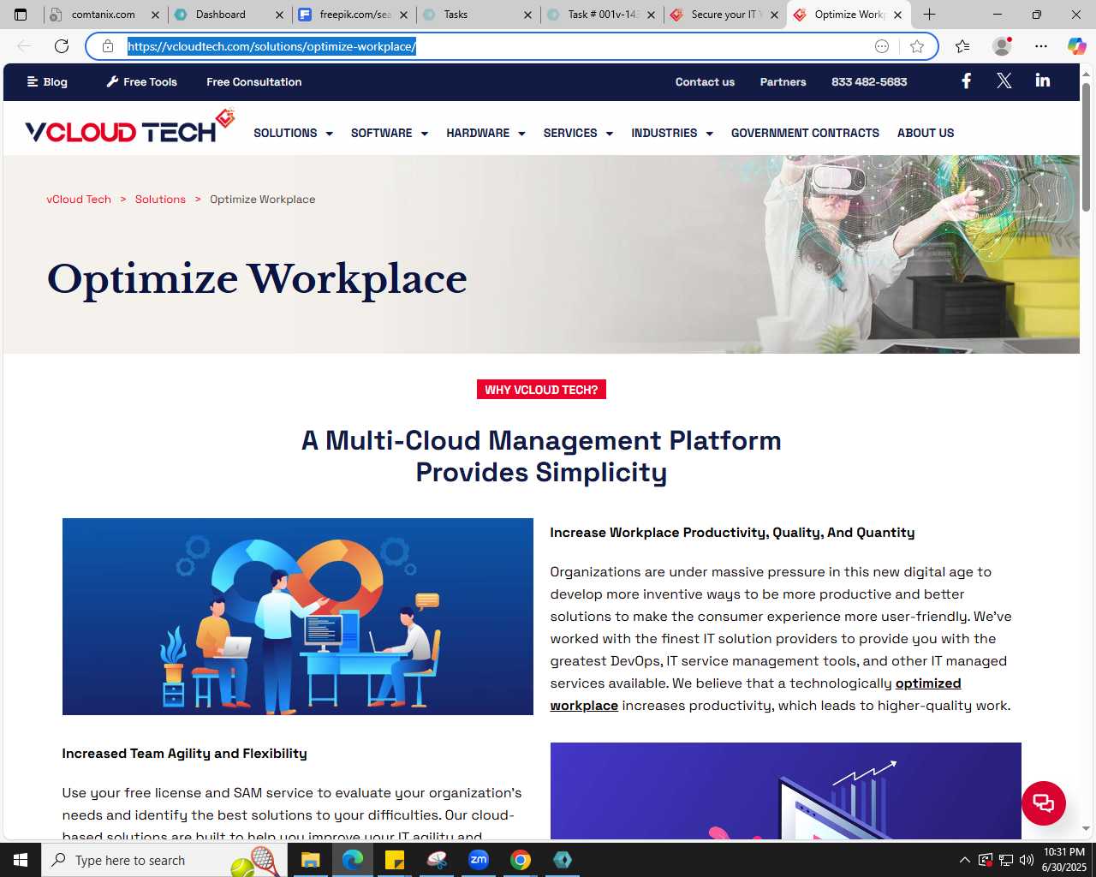Click the volume speaker tray icon

point(1027,860)
